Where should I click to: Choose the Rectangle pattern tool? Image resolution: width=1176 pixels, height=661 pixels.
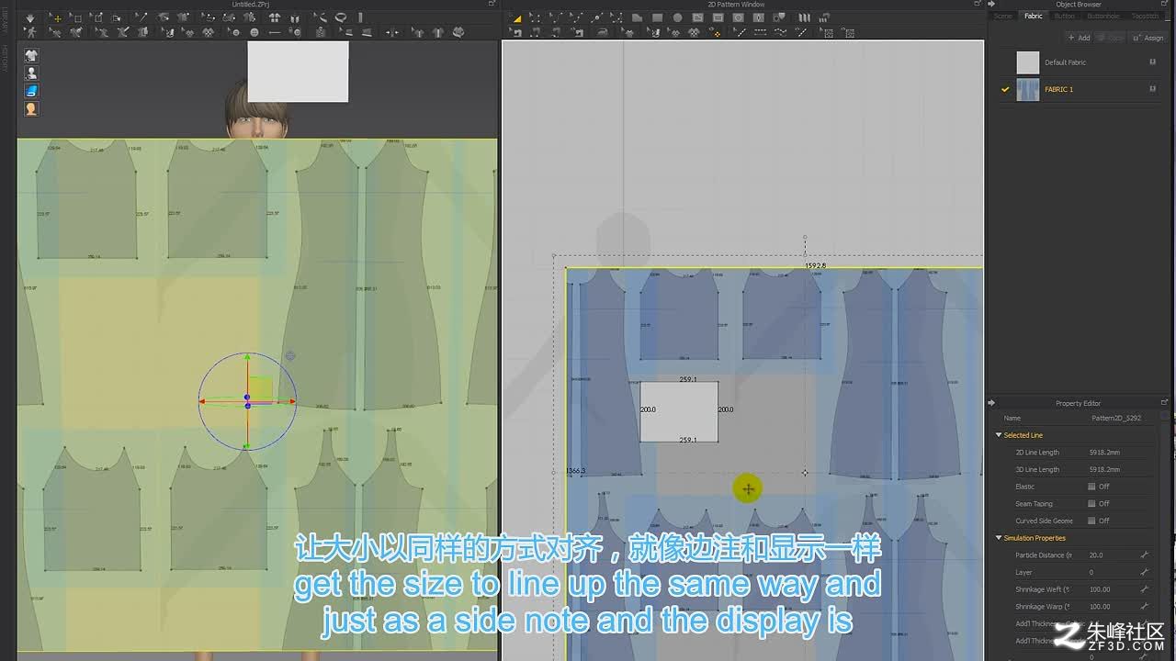[658, 17]
